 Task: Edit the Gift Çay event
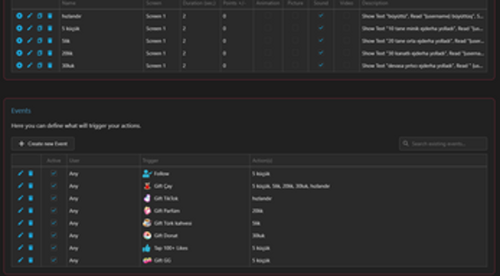point(21,185)
